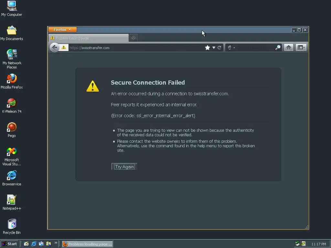The height and width of the screenshot is (248, 331).
Task: Click the magnifier folder Quick Launch icon
Action: 48,244
